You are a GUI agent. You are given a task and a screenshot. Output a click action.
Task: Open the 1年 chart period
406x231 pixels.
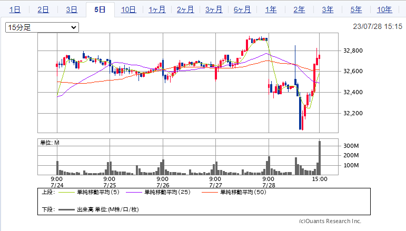pos(271,9)
